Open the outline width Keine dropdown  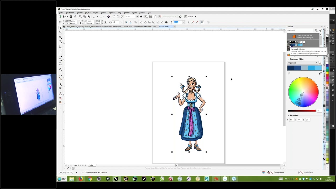tap(183, 22)
